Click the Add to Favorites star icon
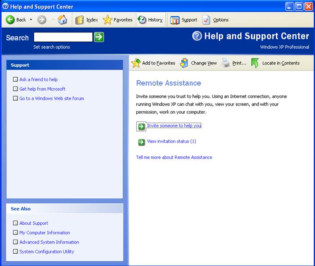This screenshot has height=266, width=315. pyautogui.click(x=136, y=63)
